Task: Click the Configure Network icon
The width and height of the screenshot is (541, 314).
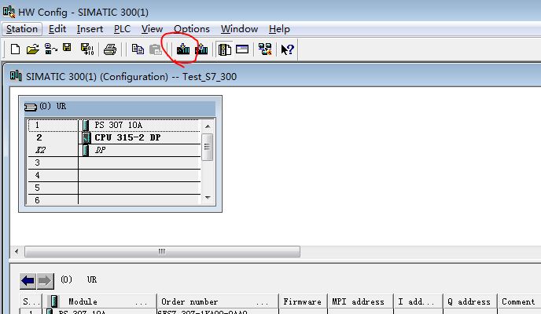Action: click(265, 49)
